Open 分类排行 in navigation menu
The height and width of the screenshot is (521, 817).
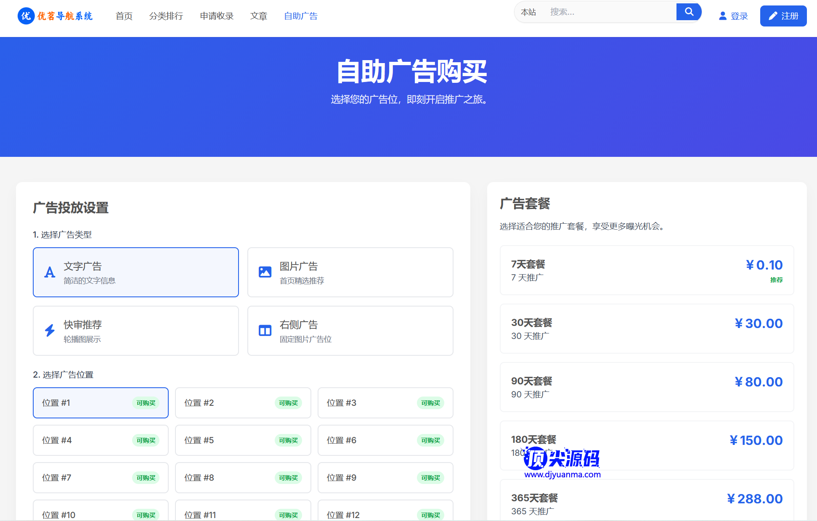(x=166, y=16)
